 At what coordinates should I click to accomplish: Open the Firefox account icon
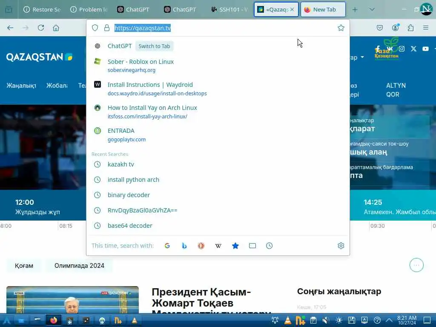click(x=395, y=28)
